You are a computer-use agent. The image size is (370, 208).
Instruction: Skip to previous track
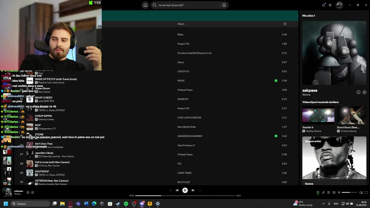pyautogui.click(x=177, y=190)
